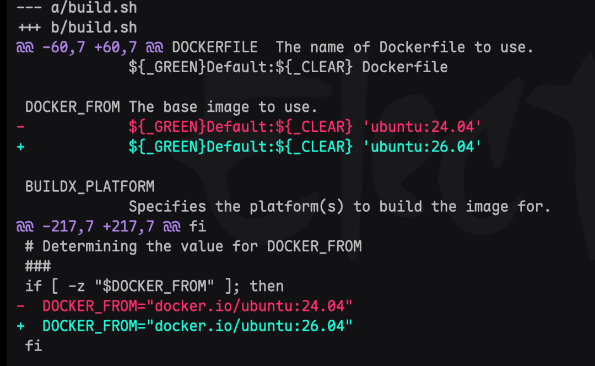Viewport: 595px width, 366px height.
Task: Click the minus marker before DOCKER_FROM=docker.io/ubuntu:24.04
Action: click(21, 306)
